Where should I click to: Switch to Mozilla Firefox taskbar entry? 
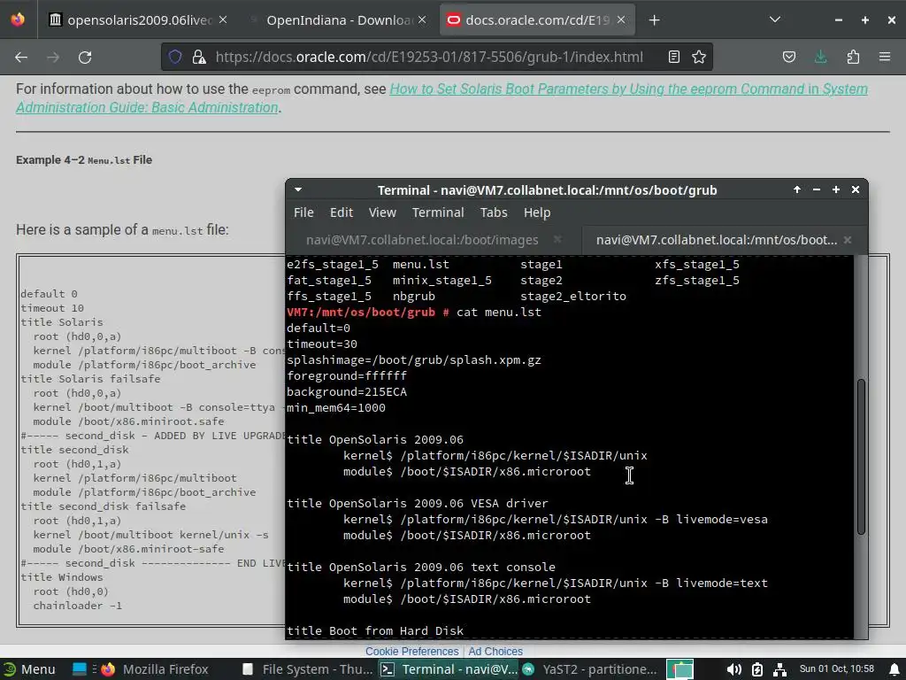[x=156, y=669]
